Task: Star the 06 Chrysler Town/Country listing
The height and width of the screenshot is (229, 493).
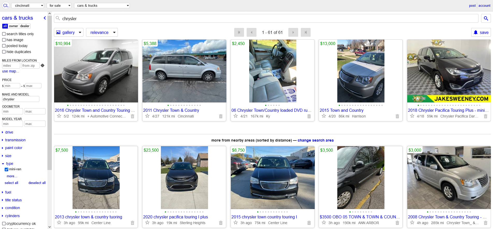Action: 235,116
